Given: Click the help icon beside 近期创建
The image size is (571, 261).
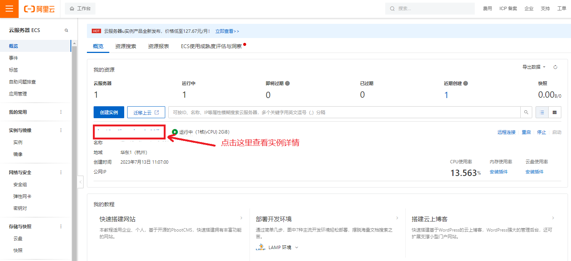Looking at the screenshot, I should point(465,84).
